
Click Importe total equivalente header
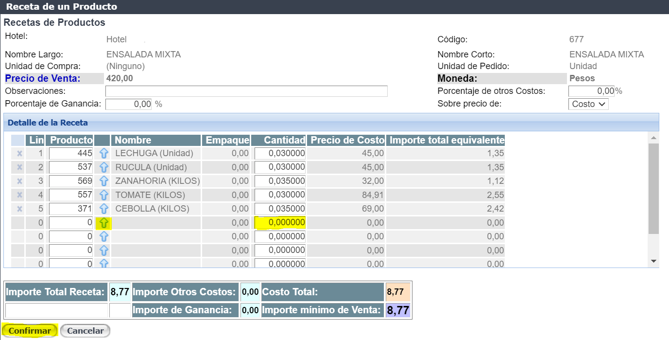tap(446, 140)
